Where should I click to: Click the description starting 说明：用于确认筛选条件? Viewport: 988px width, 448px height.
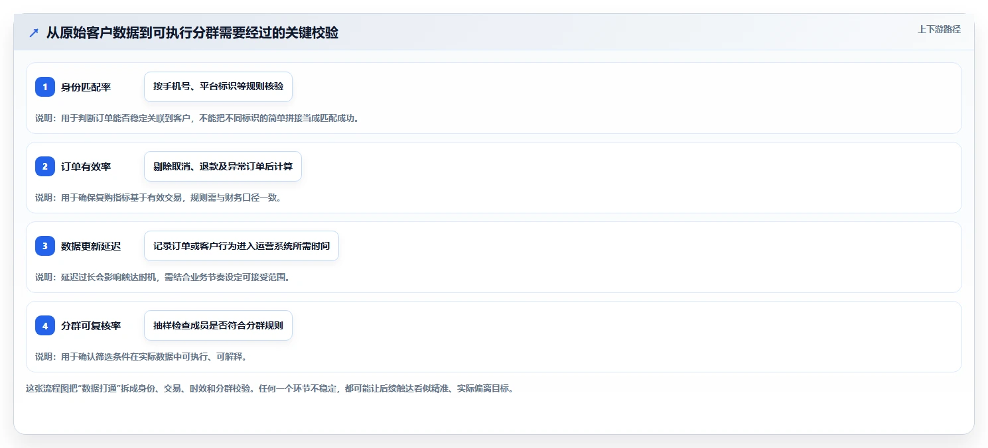pos(141,357)
